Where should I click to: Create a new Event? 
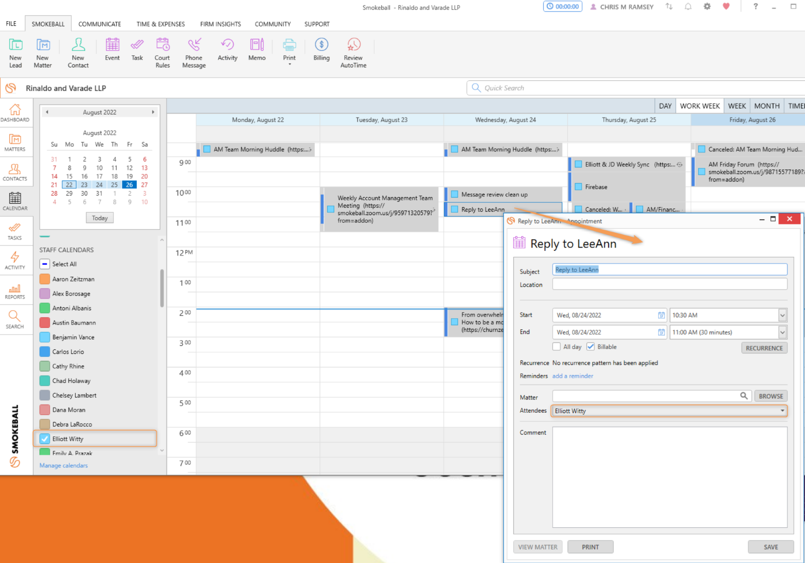(112, 49)
